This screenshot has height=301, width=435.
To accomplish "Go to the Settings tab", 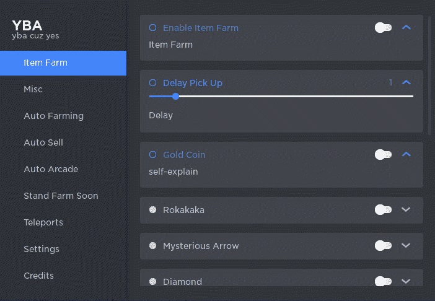I will coord(42,249).
